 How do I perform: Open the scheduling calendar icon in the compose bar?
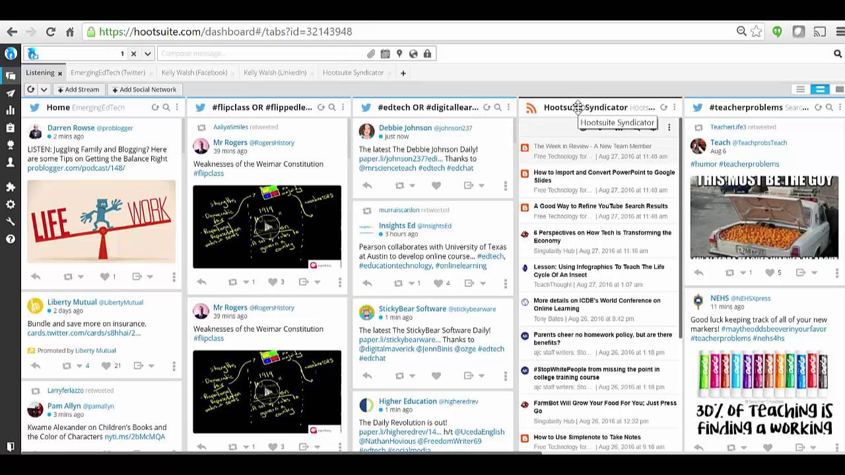pos(385,53)
